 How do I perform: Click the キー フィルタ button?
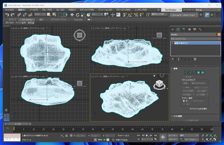192,139
